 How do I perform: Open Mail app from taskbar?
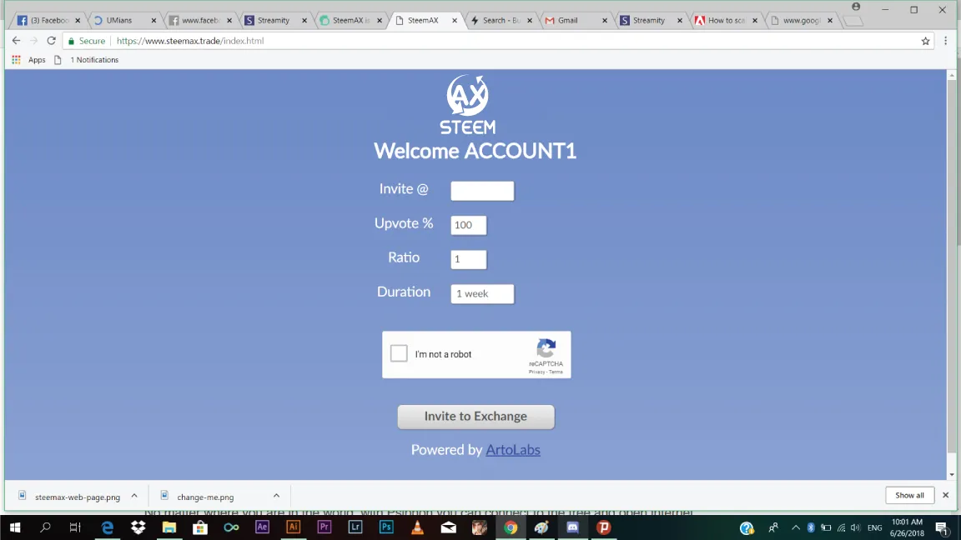click(449, 527)
